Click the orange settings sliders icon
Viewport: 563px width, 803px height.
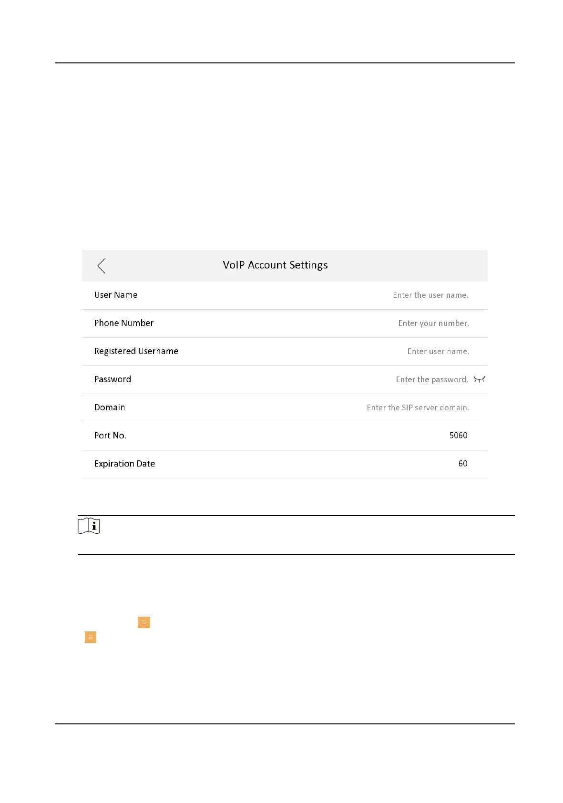pyautogui.click(x=144, y=622)
